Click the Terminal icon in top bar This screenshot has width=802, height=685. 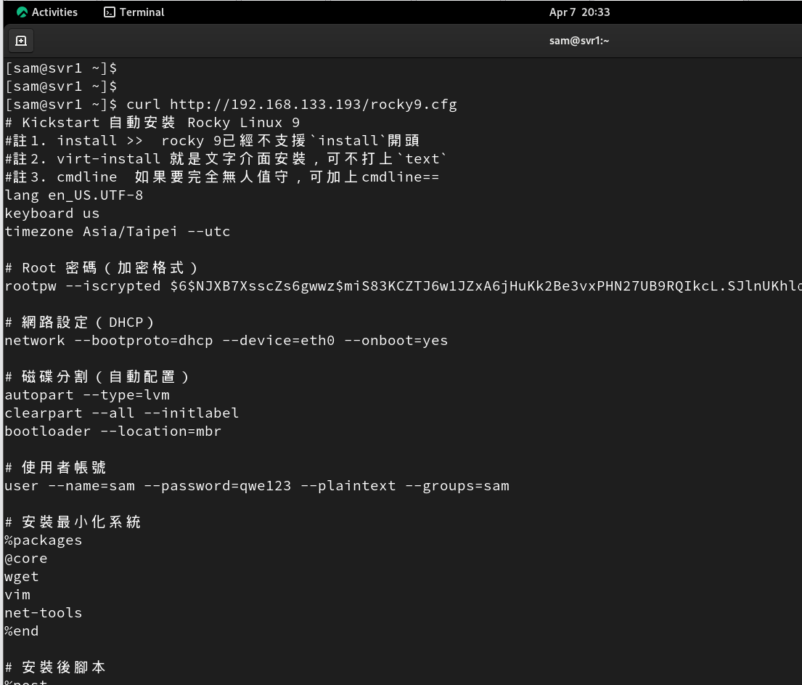click(110, 12)
